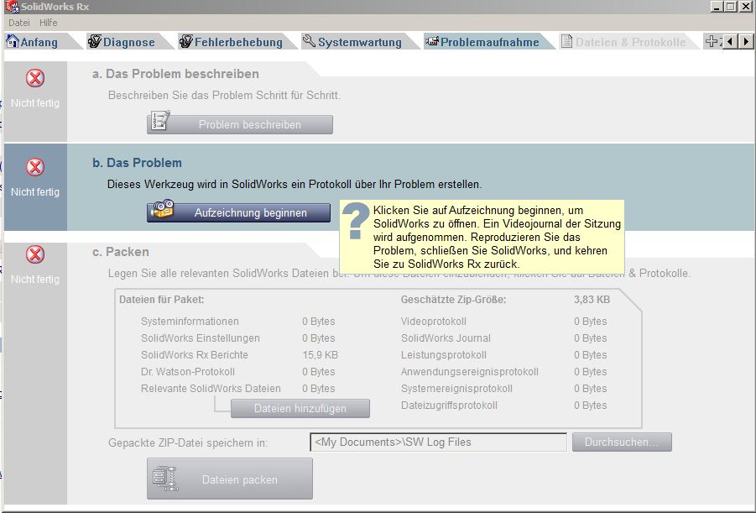
Task: Click the Dieses Werkzeug wird in SolidWorks description
Action: (295, 185)
